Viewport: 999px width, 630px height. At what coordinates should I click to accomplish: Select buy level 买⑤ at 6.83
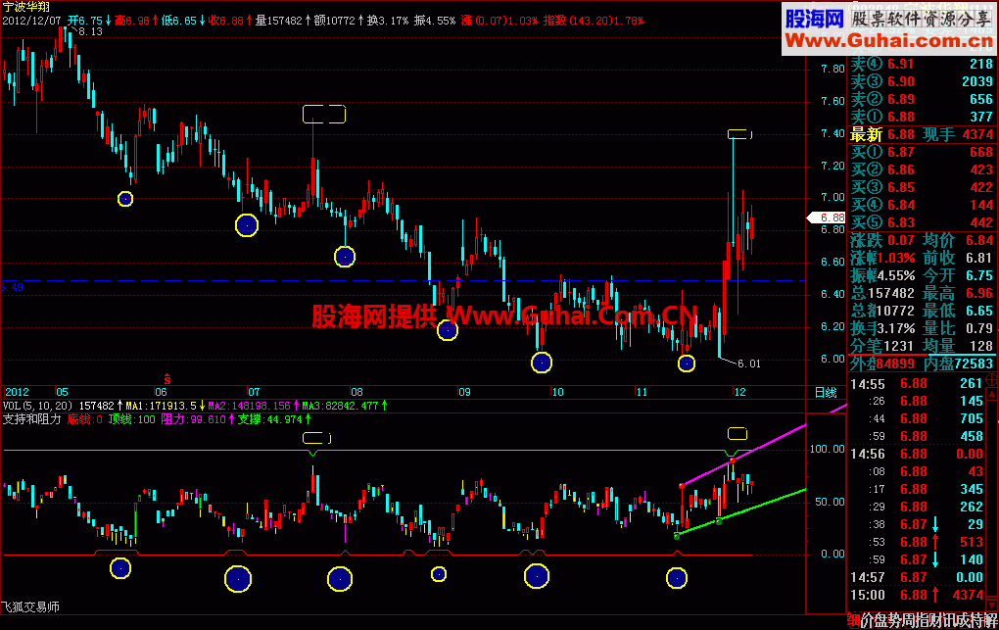click(x=922, y=222)
